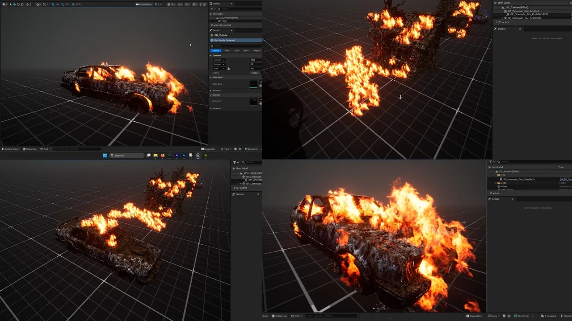This screenshot has height=321, width=572.
Task: Switch to the Actor details filter tab
Action: [x=227, y=51]
